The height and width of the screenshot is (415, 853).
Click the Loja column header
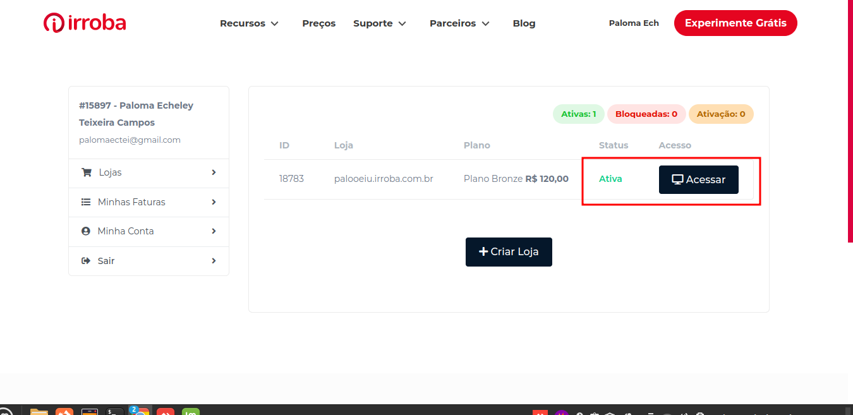pyautogui.click(x=344, y=145)
